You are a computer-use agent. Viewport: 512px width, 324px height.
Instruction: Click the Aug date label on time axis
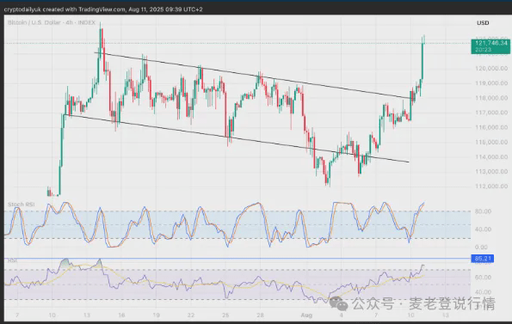click(x=306, y=315)
